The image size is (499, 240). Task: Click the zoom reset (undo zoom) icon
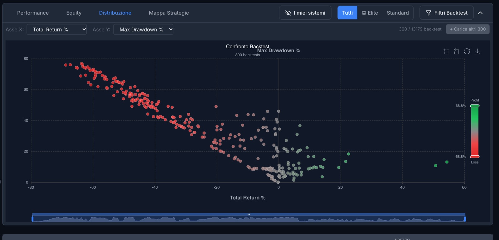tap(457, 51)
